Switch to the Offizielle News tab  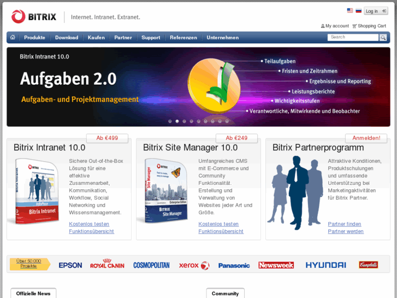[x=33, y=293]
